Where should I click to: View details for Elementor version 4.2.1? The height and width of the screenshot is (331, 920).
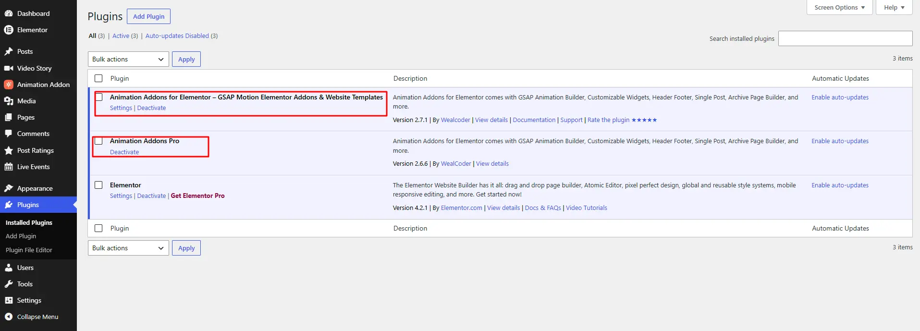503,208
